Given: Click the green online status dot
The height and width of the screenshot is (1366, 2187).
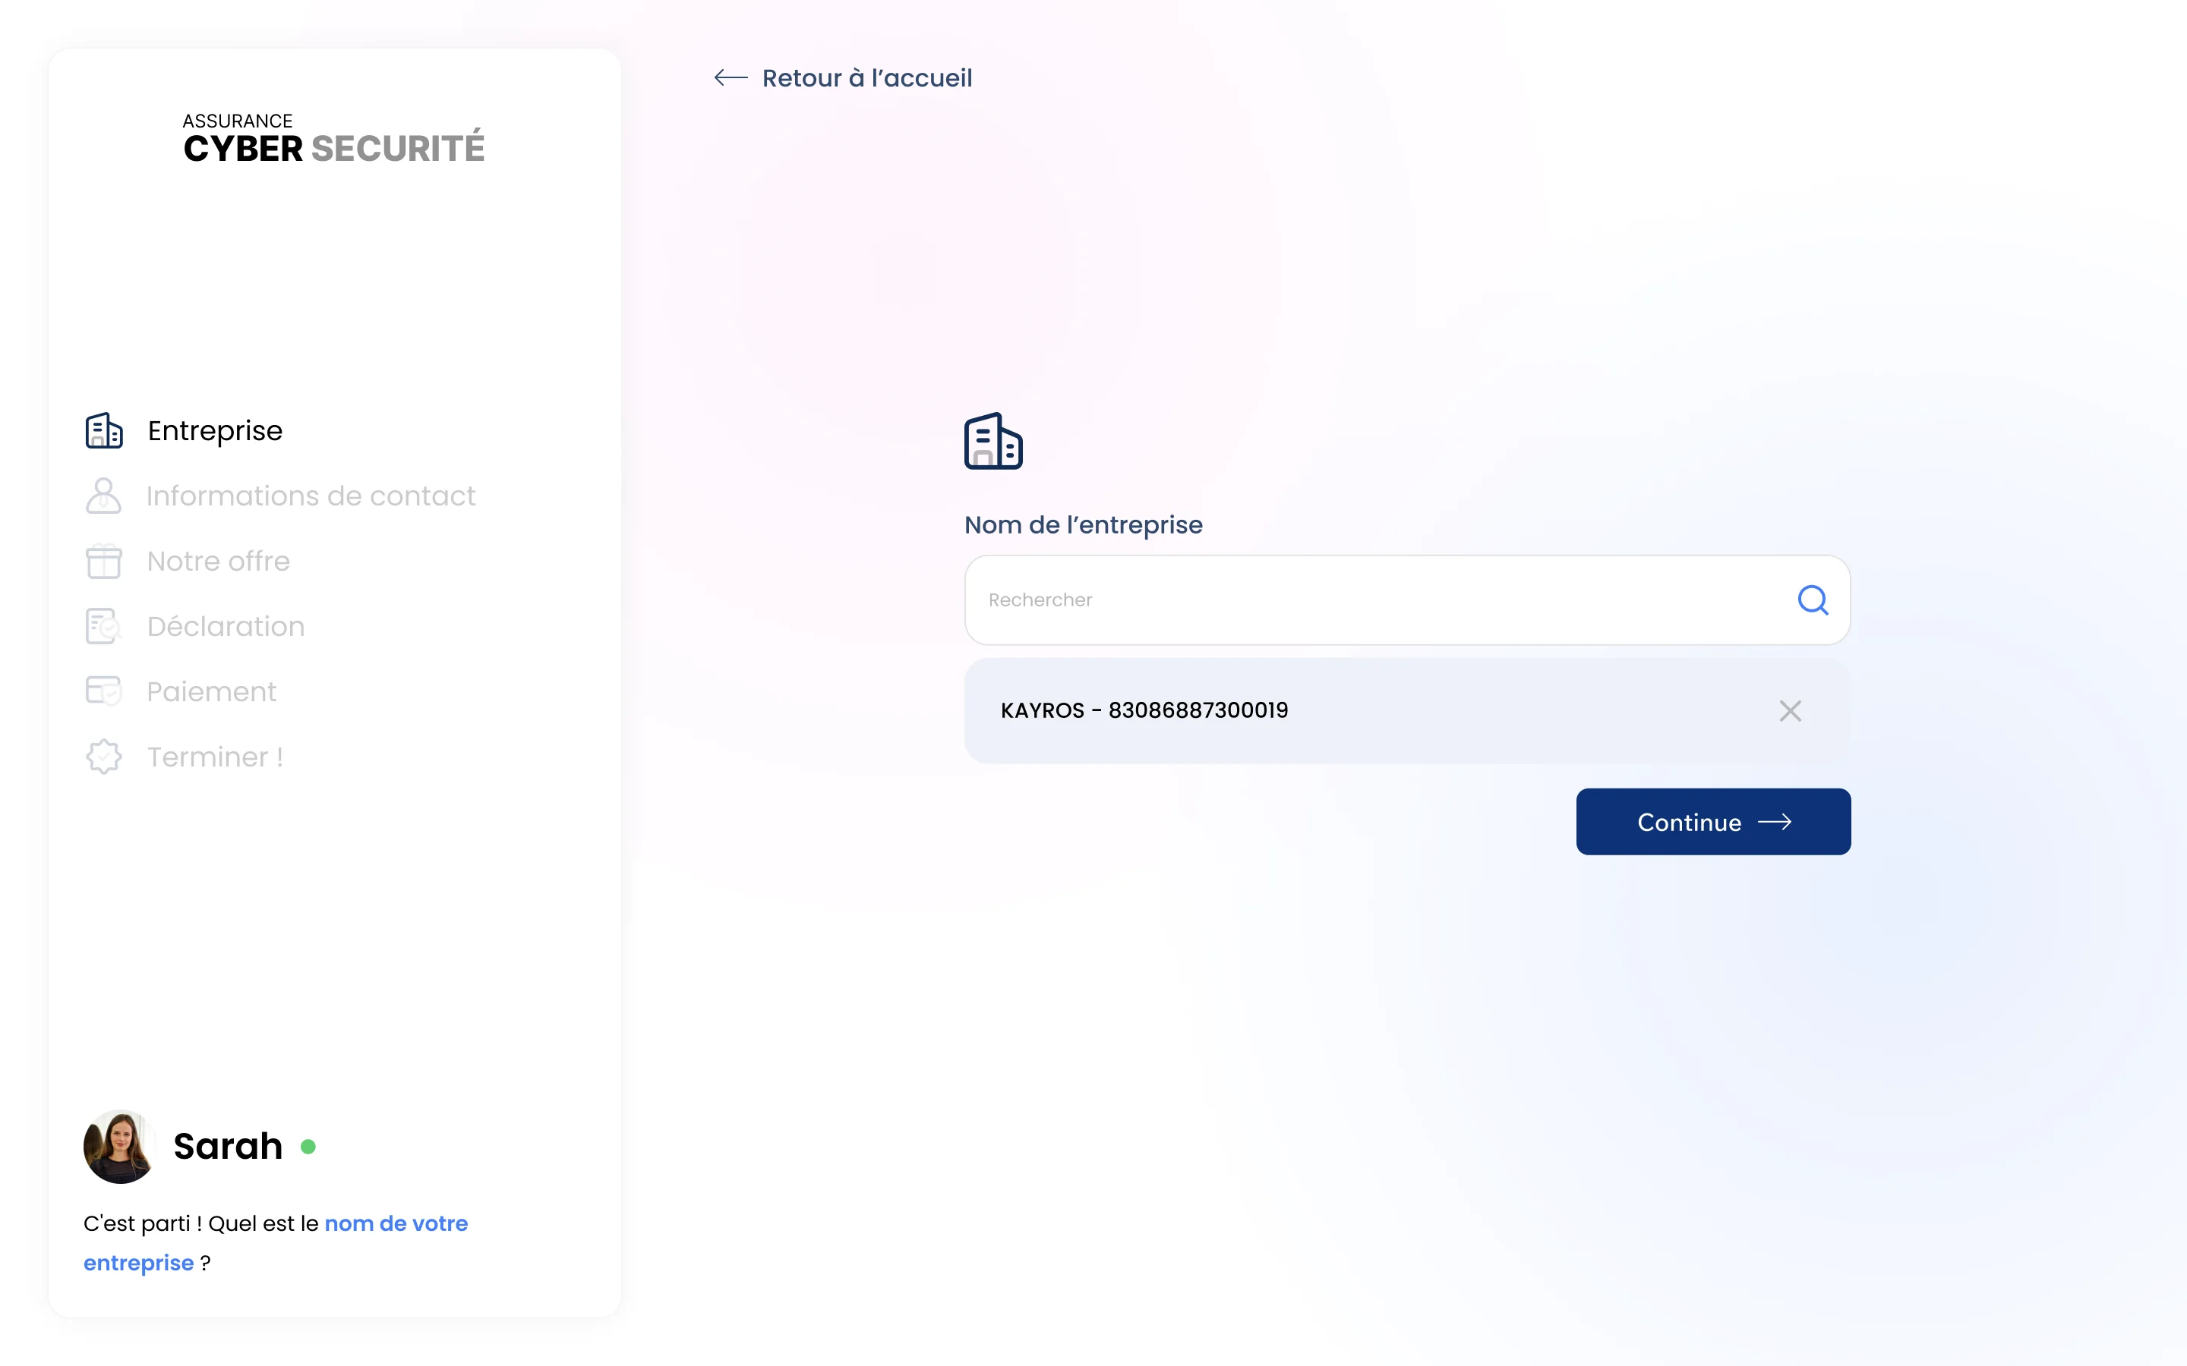Looking at the screenshot, I should click(x=308, y=1147).
